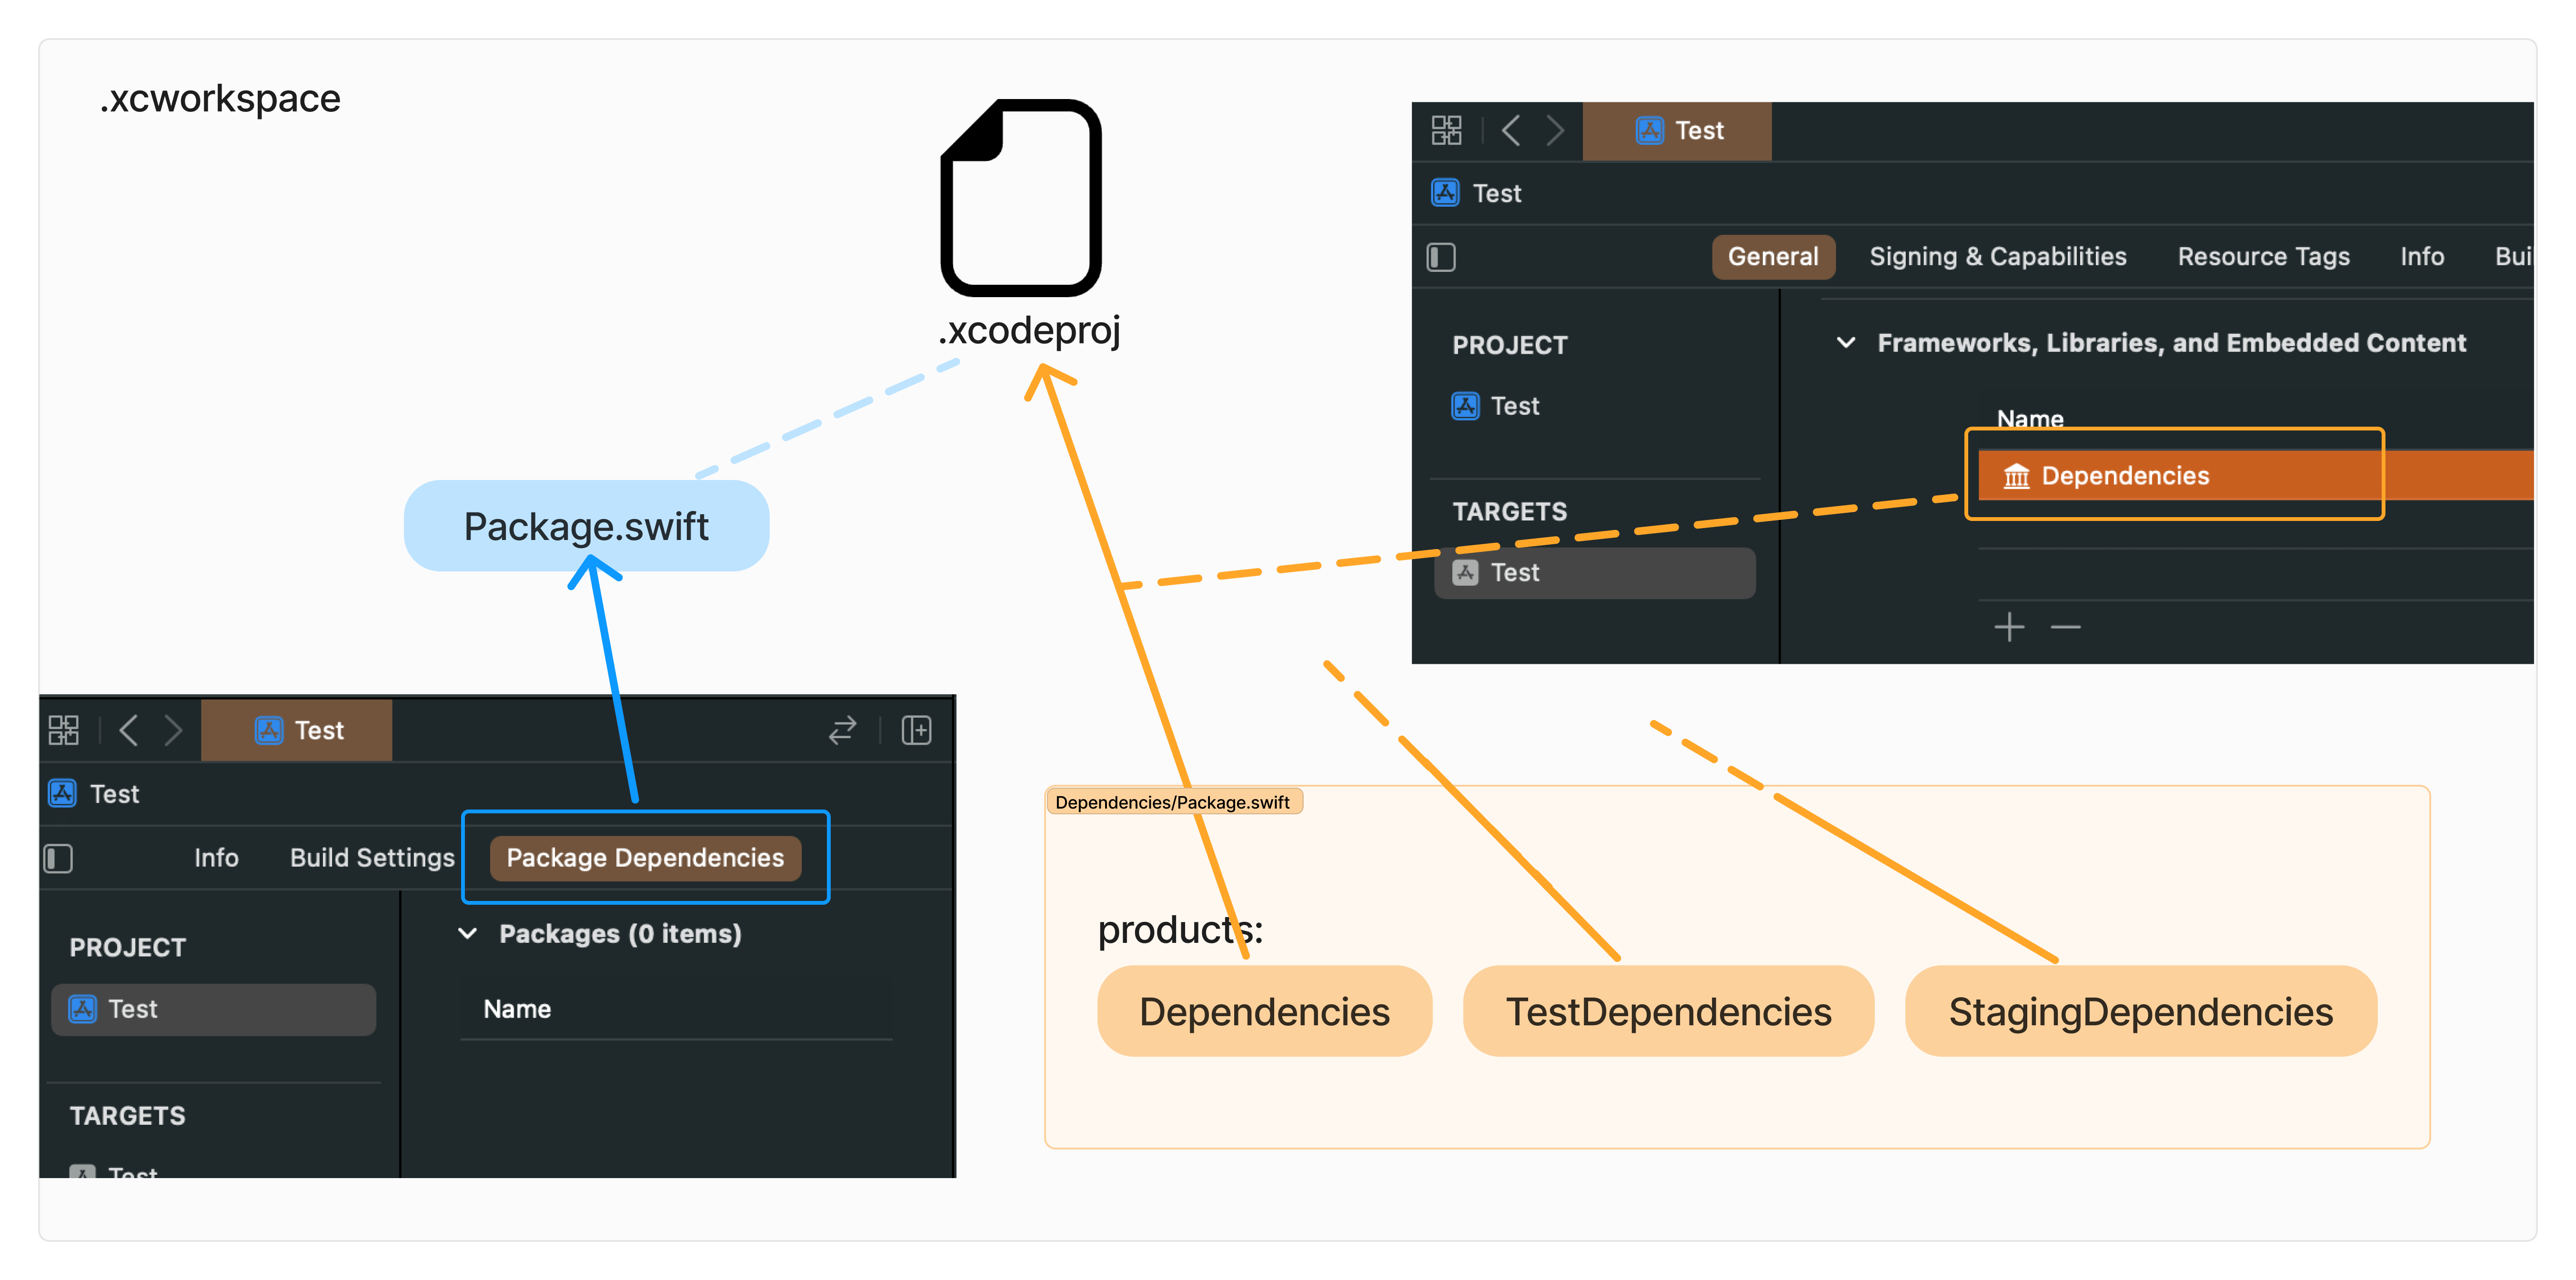Select the Test editor tab in lower panel
Image resolution: width=2576 pixels, height=1280 pixels.
(x=297, y=731)
